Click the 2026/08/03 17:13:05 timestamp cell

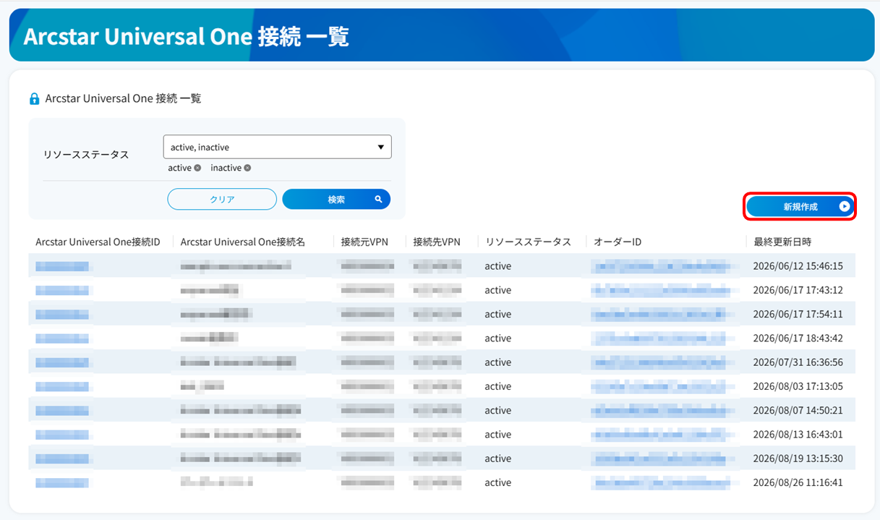click(798, 386)
